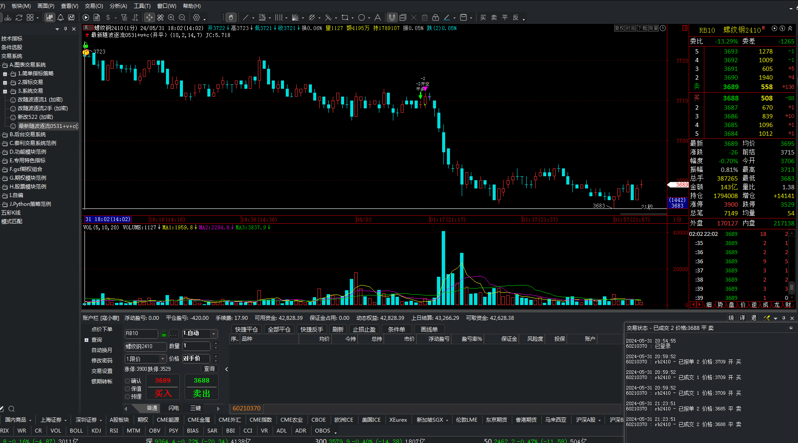Click the filter list icon
Image resolution: width=798 pixels, height=443 pixels.
point(124,17)
